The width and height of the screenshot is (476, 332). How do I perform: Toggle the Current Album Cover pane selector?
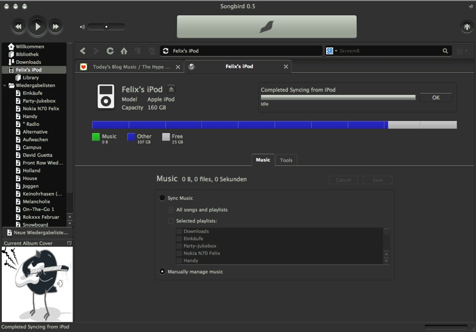click(69, 243)
